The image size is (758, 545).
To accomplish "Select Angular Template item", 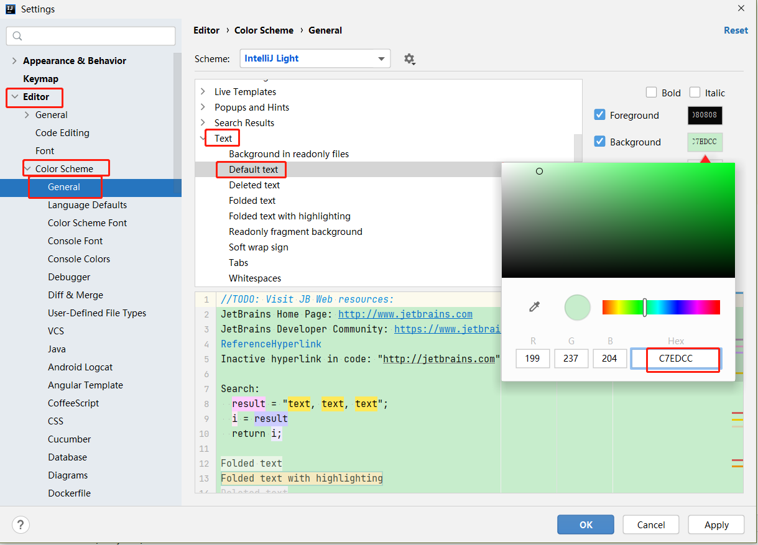I will point(85,385).
